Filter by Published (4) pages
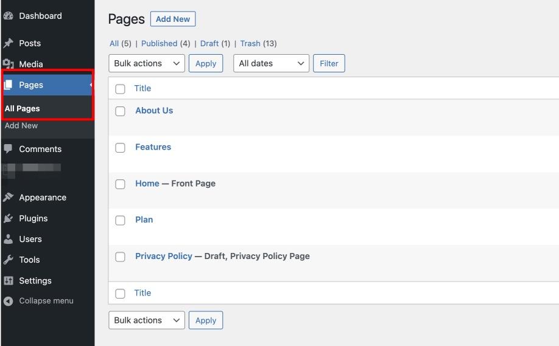The height and width of the screenshot is (346, 559). (166, 43)
